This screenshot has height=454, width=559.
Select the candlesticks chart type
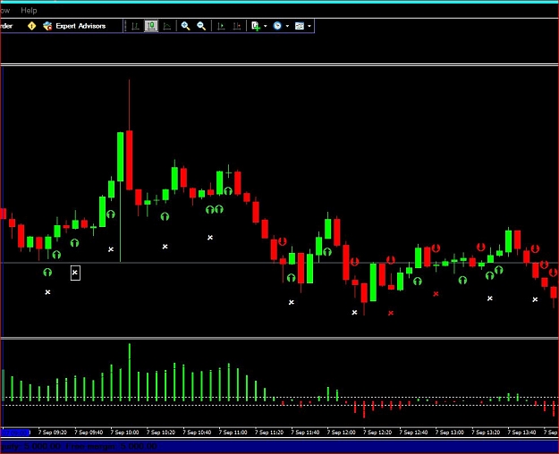pos(151,26)
